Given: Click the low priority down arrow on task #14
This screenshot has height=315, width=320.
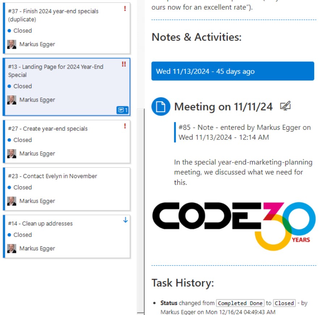Looking at the screenshot, I should tap(125, 220).
